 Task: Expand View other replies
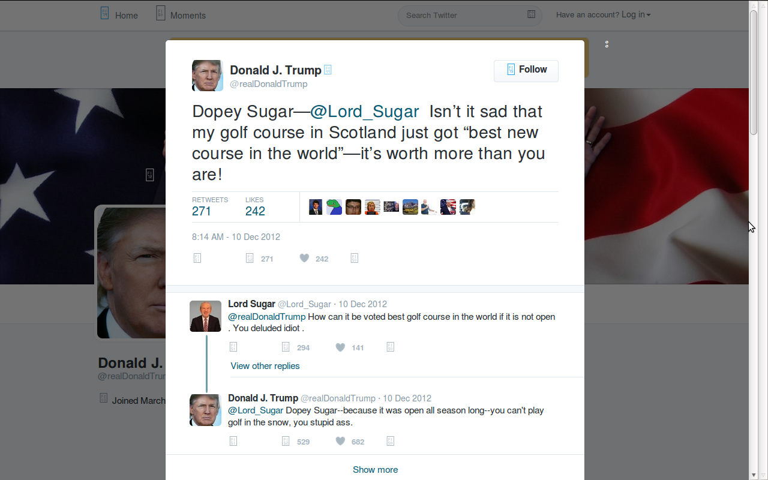[x=265, y=365]
